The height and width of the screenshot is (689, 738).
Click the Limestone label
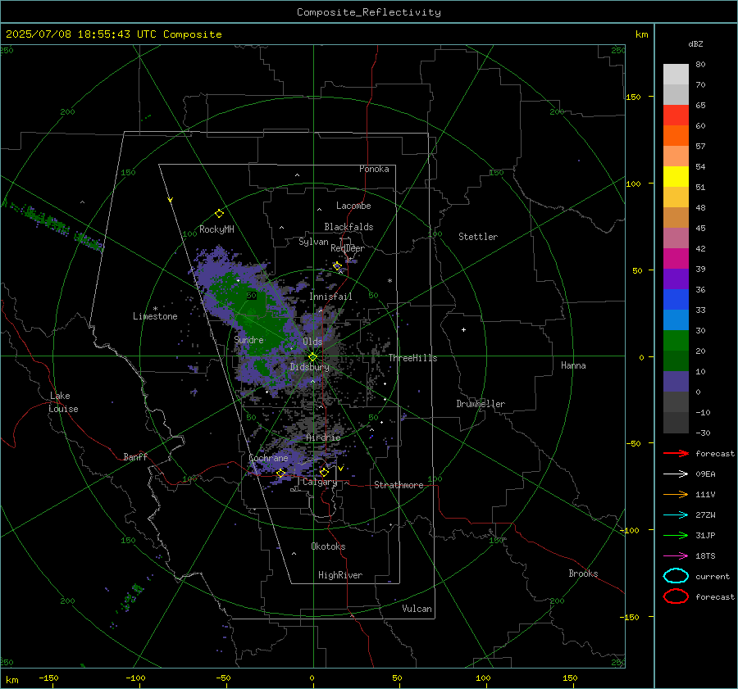pos(155,316)
